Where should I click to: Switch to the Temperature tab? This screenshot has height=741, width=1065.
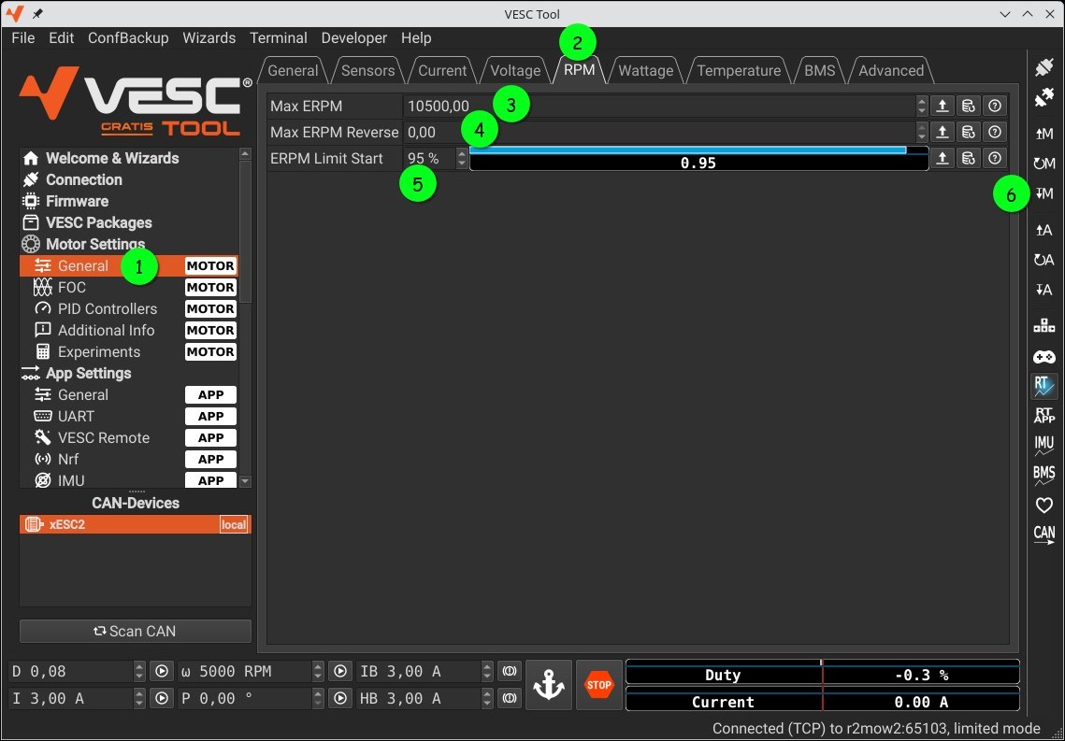pos(738,70)
